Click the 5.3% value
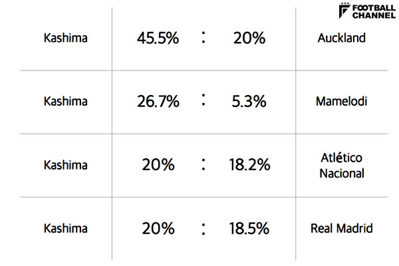This screenshot has width=399, height=266. click(x=250, y=102)
